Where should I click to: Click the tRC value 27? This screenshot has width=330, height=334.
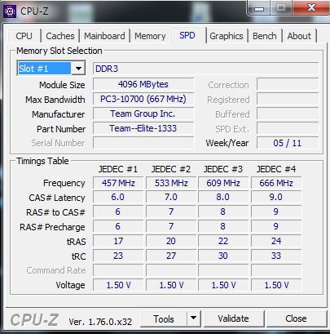171,256
